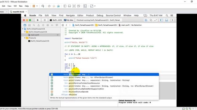This screenshot has height=110, width=197.
Task: Open macOS Spotlight search
Action: click(167, 16)
